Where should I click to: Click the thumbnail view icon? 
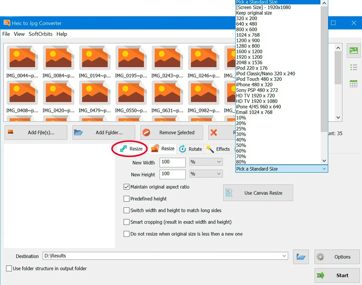pyautogui.click(x=353, y=51)
